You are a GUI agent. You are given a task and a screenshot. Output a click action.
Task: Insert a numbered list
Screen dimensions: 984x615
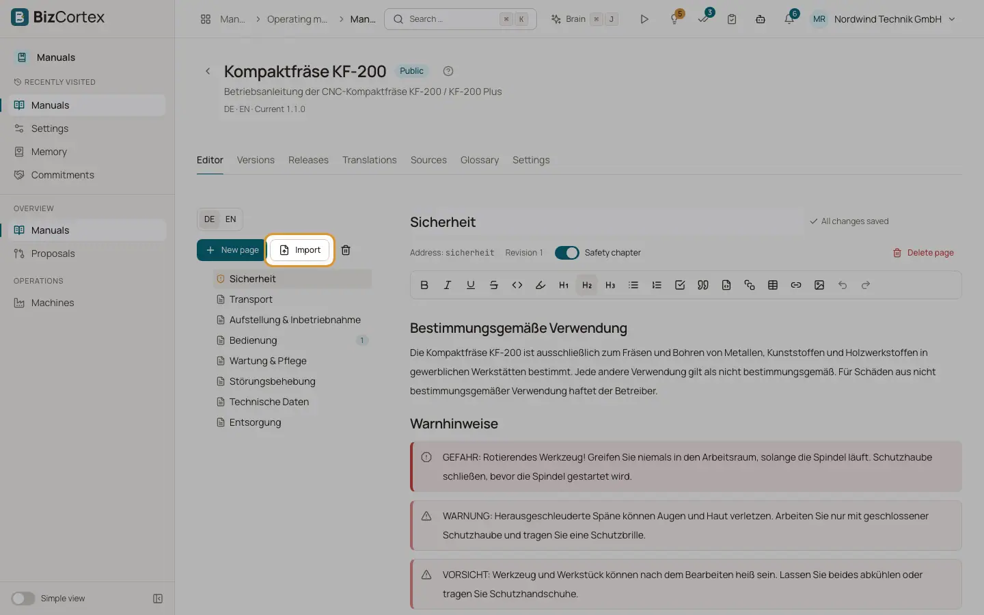point(657,285)
